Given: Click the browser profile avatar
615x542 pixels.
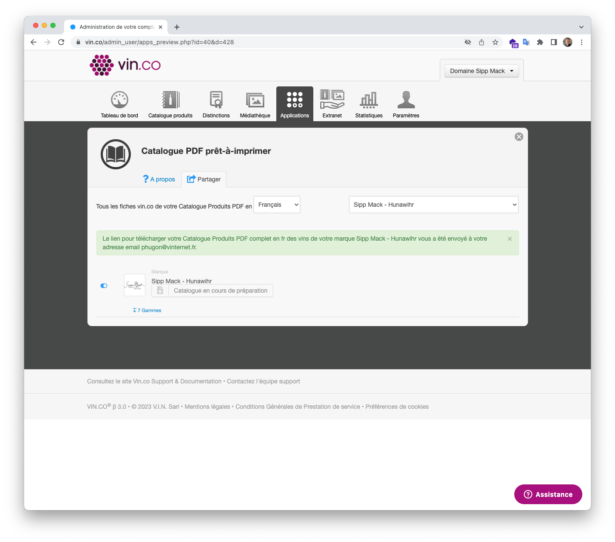Looking at the screenshot, I should tap(568, 42).
